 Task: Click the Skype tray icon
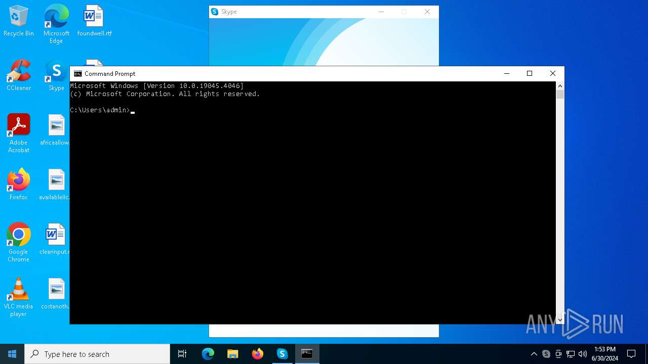[x=546, y=354]
